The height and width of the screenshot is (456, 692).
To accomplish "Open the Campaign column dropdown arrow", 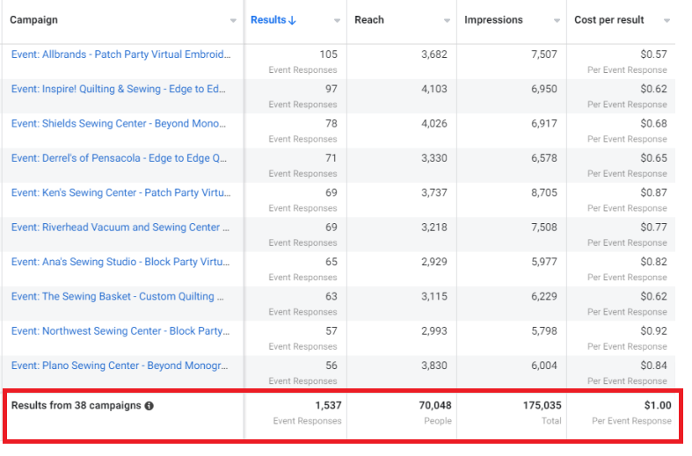I will (x=233, y=20).
